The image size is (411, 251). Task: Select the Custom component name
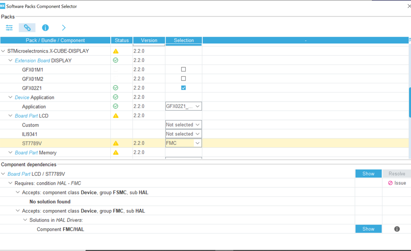pyautogui.click(x=30, y=125)
